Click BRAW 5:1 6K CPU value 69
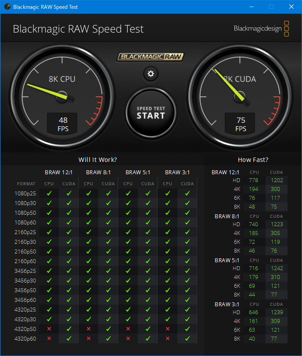302x356 pixels. (x=252, y=286)
